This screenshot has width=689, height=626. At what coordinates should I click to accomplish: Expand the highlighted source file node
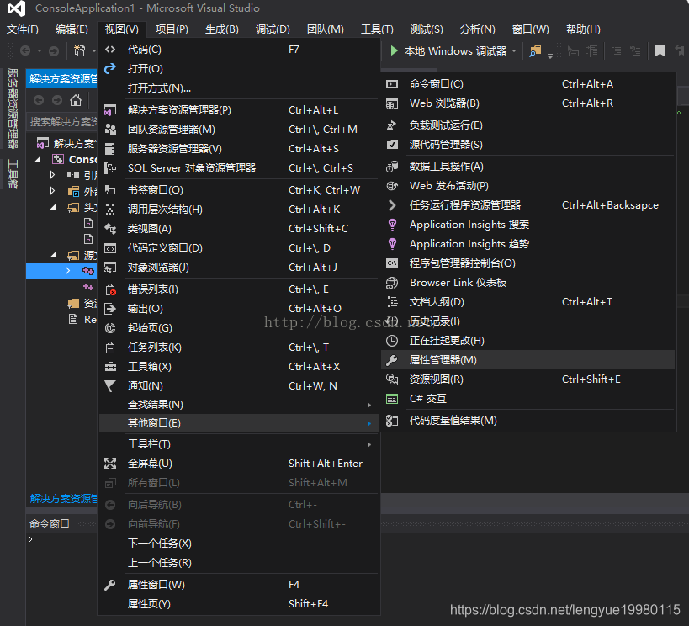click(67, 270)
